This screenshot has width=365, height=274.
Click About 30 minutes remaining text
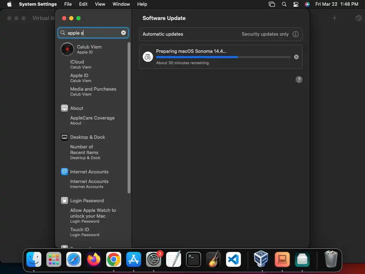point(182,63)
